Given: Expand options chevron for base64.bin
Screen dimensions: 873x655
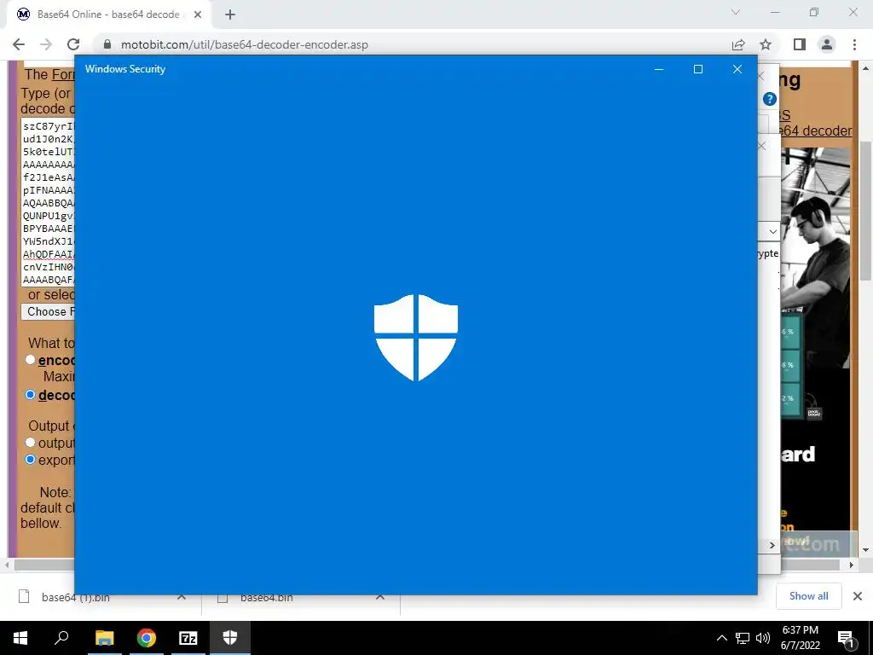Looking at the screenshot, I should pos(380,597).
